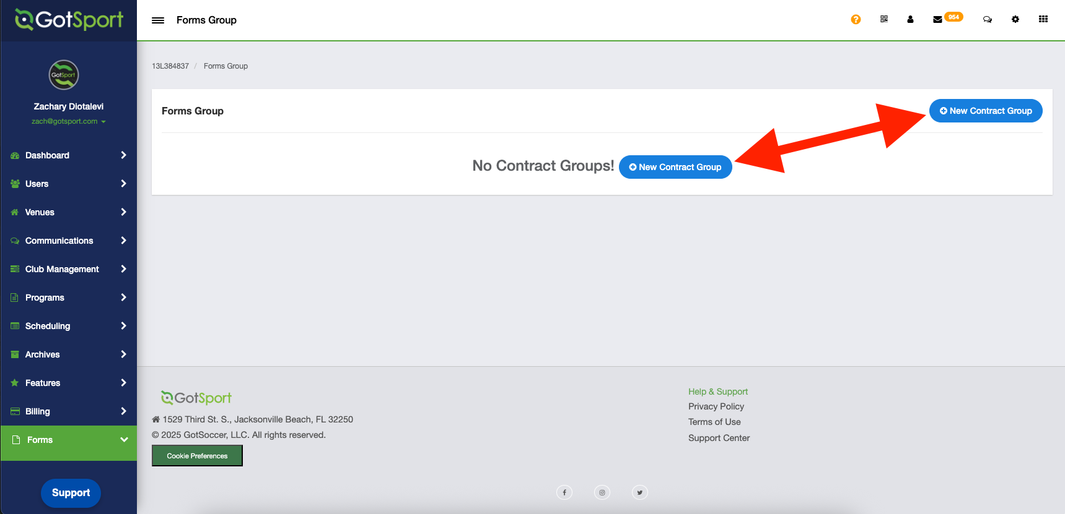Click the Facebook icon in footer
Viewport: 1065px width, 514px height.
pos(564,492)
